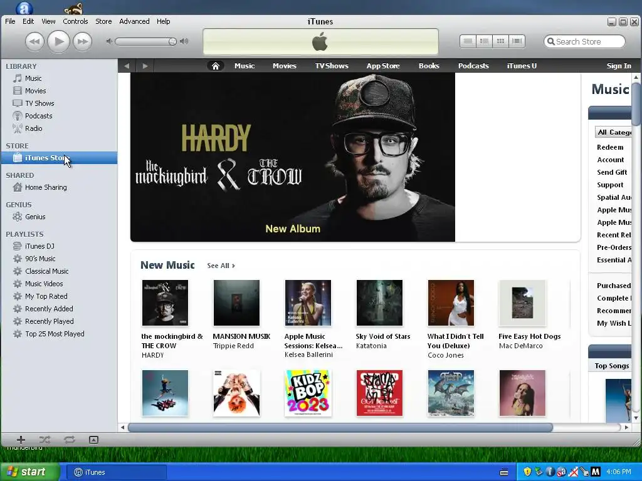The width and height of the screenshot is (642, 481).
Task: Open the iTunes U tab
Action: click(522, 66)
